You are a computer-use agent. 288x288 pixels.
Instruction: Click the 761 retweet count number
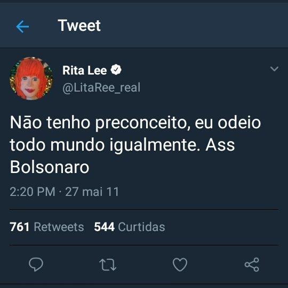point(19,227)
